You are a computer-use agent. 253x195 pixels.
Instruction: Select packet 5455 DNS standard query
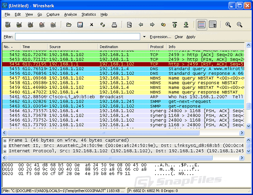[123, 69]
